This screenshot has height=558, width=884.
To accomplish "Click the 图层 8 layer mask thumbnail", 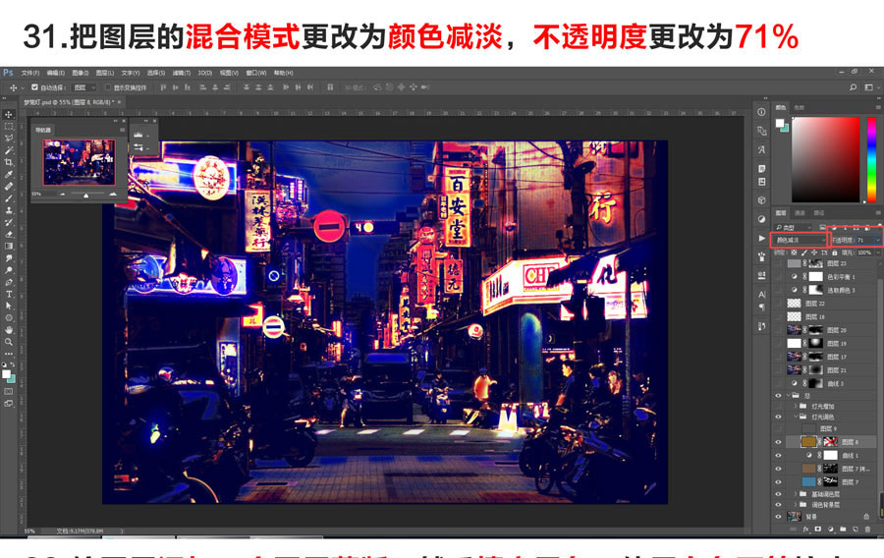I will [830, 442].
